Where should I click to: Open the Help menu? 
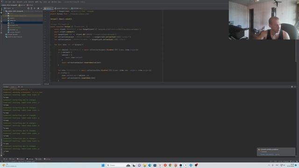[x=59, y=2]
